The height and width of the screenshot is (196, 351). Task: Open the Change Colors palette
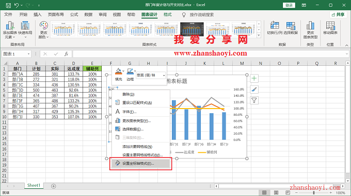(43, 30)
